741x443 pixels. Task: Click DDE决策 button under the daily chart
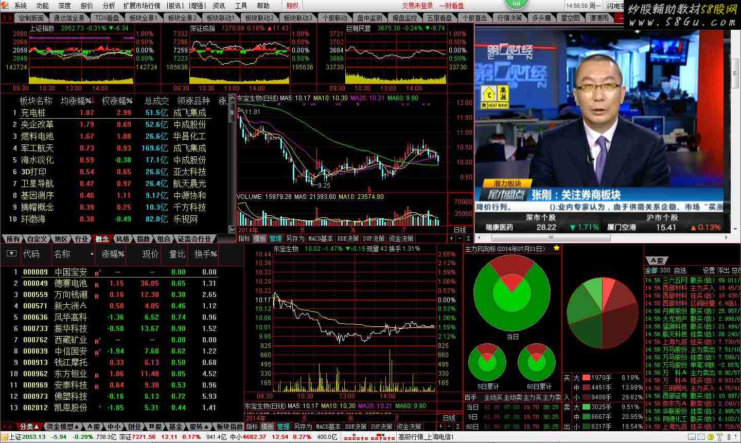(348, 238)
